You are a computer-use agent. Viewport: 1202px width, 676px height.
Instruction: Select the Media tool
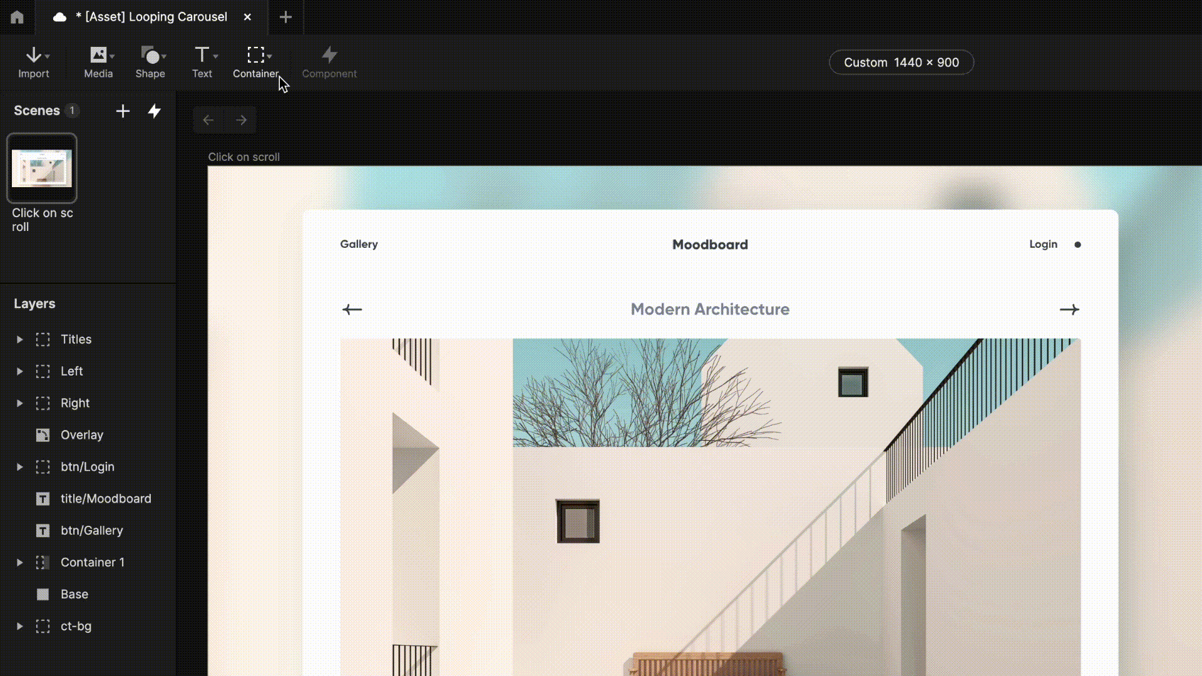click(98, 62)
